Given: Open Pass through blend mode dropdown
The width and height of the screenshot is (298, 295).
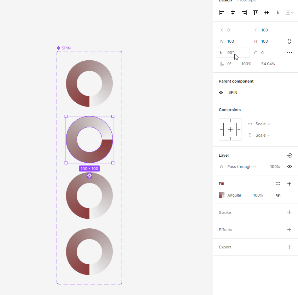Looking at the screenshot, I should tap(241, 167).
